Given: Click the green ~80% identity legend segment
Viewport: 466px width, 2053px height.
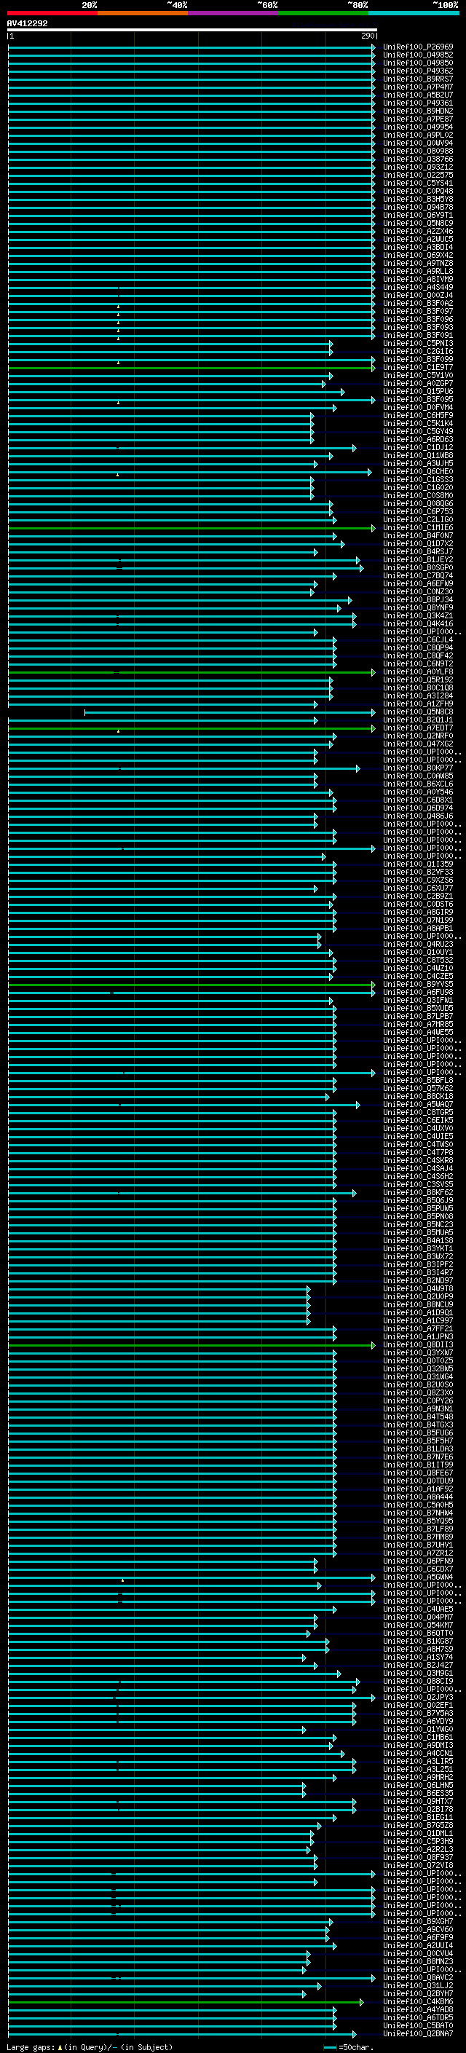Looking at the screenshot, I should point(323,13).
